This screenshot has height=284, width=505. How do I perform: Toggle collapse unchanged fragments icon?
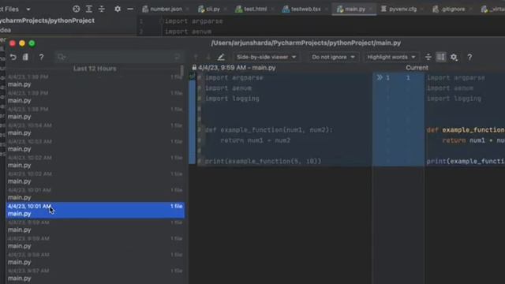(x=428, y=58)
